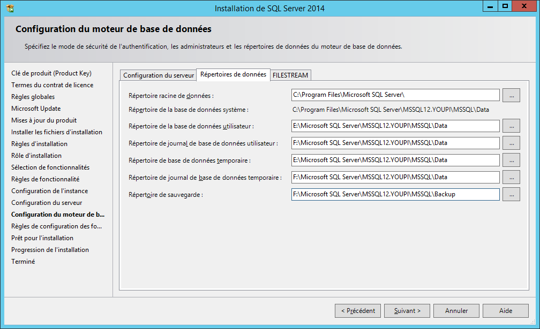Viewport: 540px width, 329px height.
Task: Browse for the base de données utilisateur directory
Action: point(511,126)
